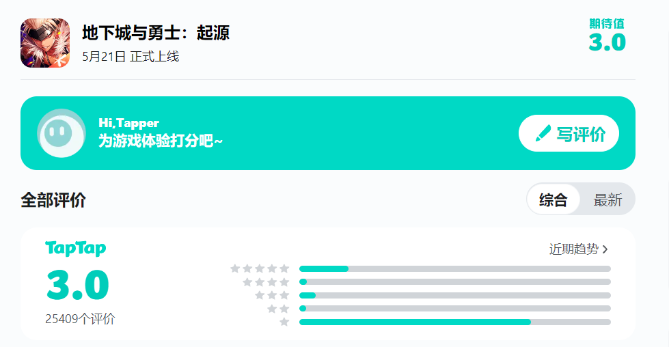
Task: Open the 写评价 review button
Action: 569,134
